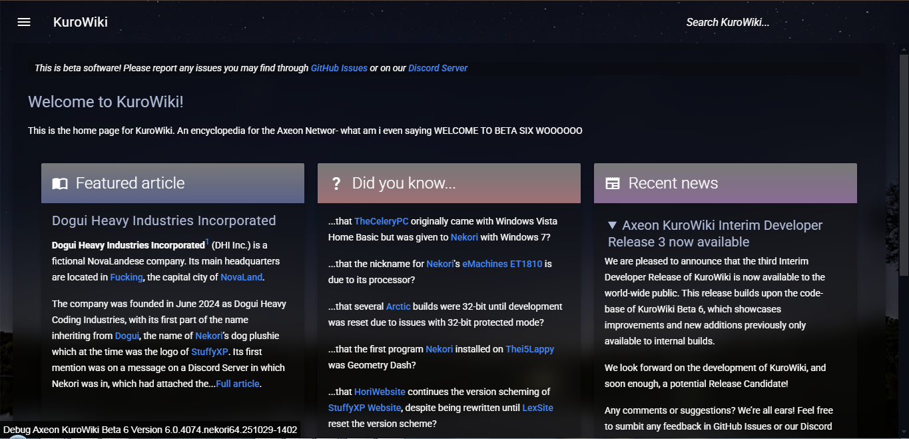
Task: Open the Thei5Lappy link
Action: [529, 348]
